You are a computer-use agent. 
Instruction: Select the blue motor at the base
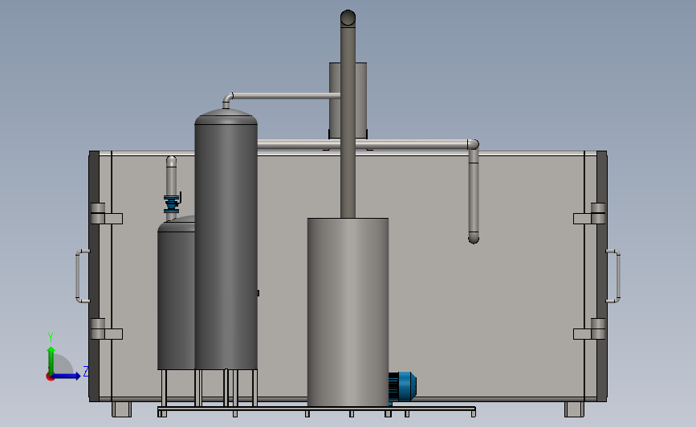click(x=402, y=387)
